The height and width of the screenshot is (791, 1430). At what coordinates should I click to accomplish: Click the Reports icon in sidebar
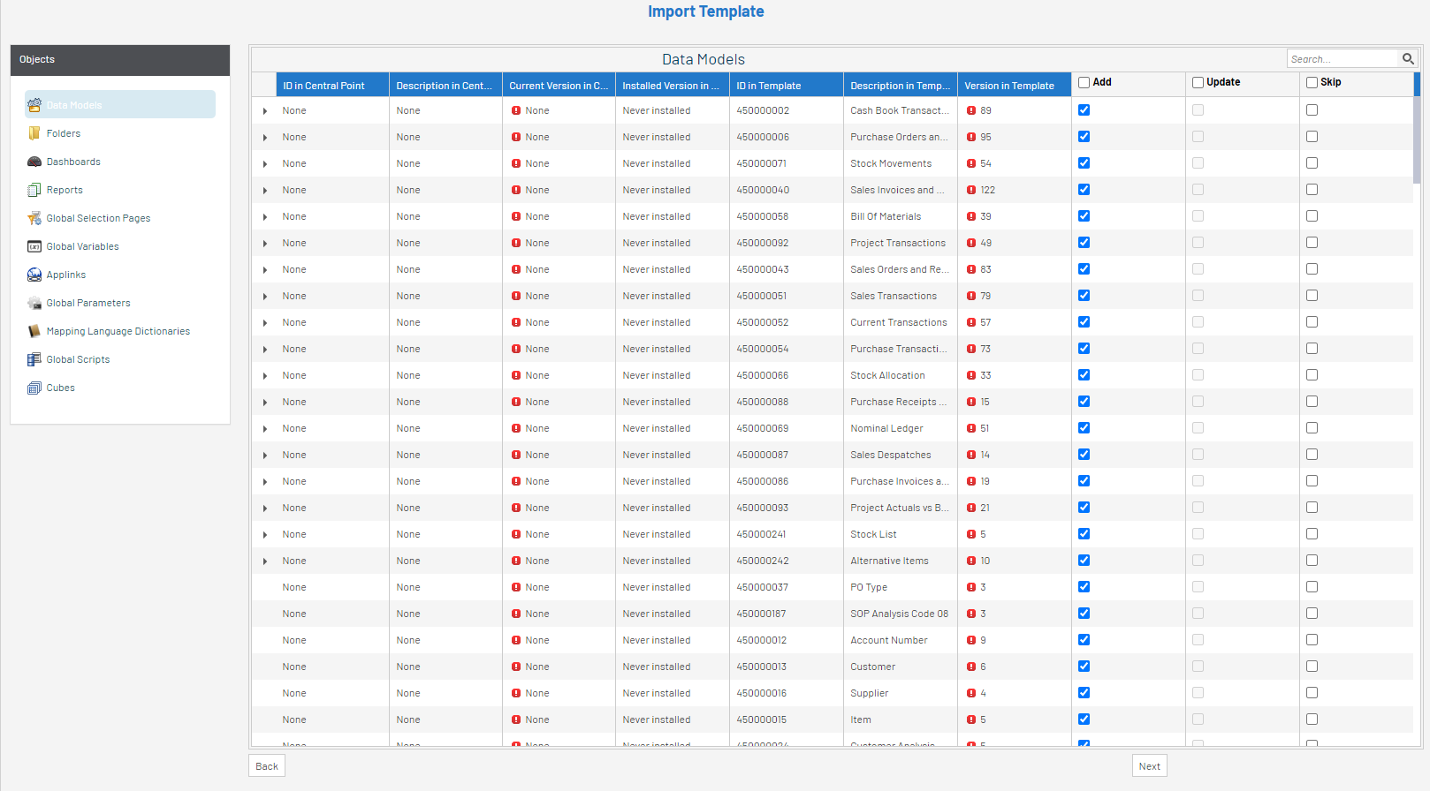click(x=34, y=190)
